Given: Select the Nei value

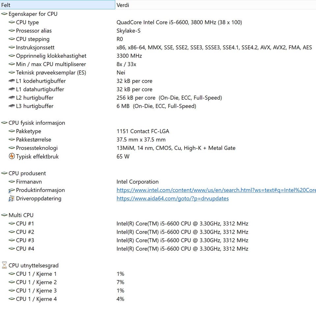Looking at the screenshot, I should (x=121, y=72).
